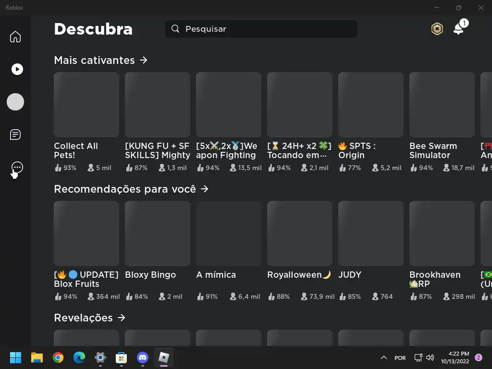Open Recomendações para você section link
This screenshot has height=369, width=492.
point(131,189)
